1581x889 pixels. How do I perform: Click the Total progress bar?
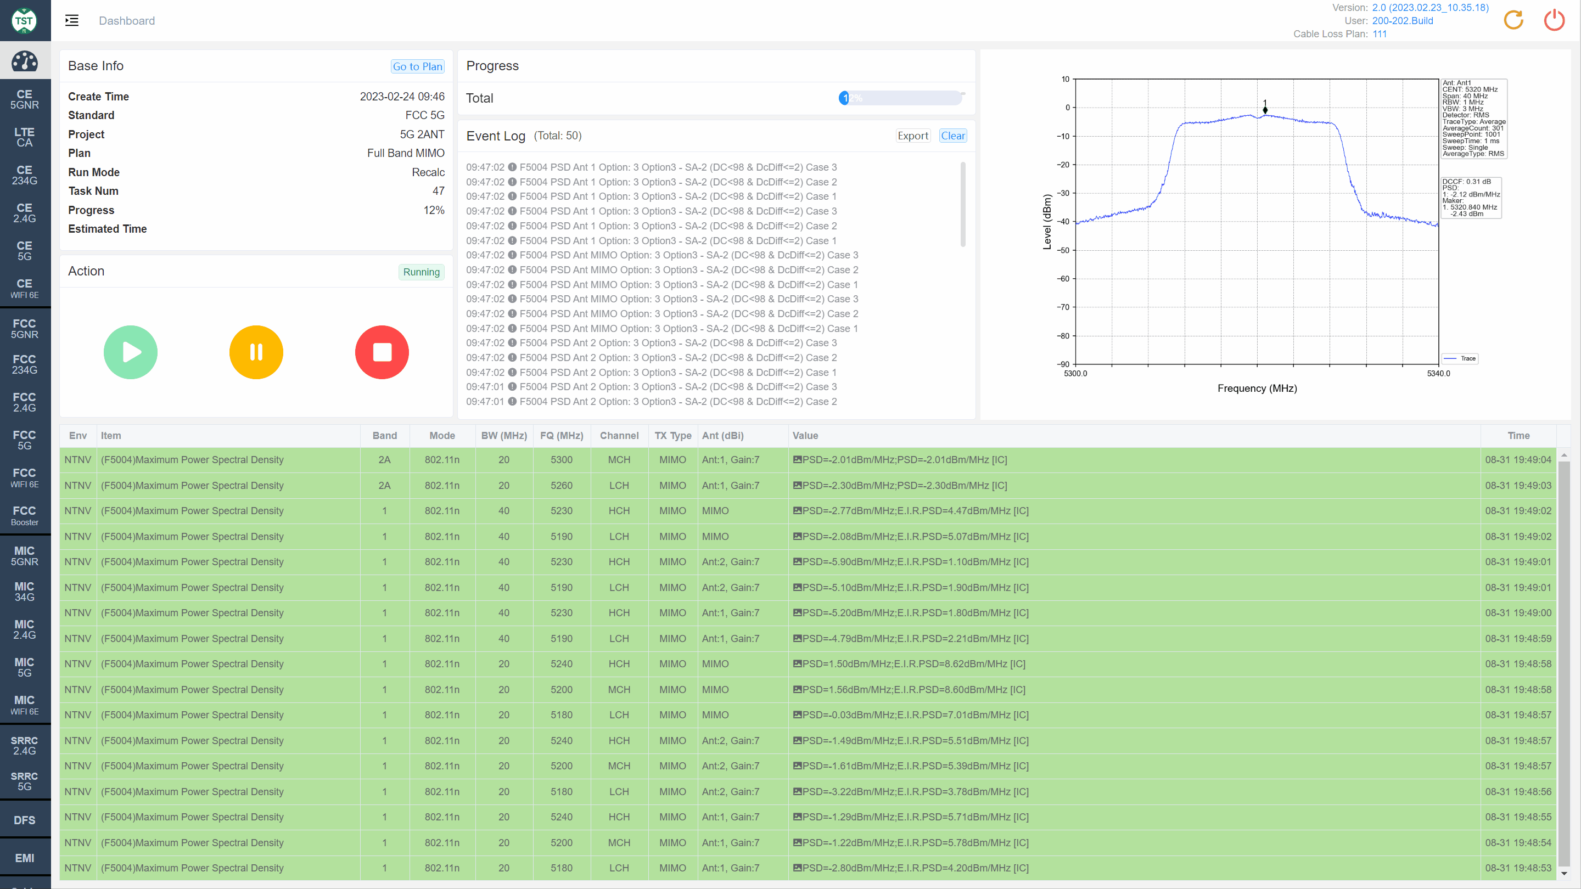click(x=900, y=98)
